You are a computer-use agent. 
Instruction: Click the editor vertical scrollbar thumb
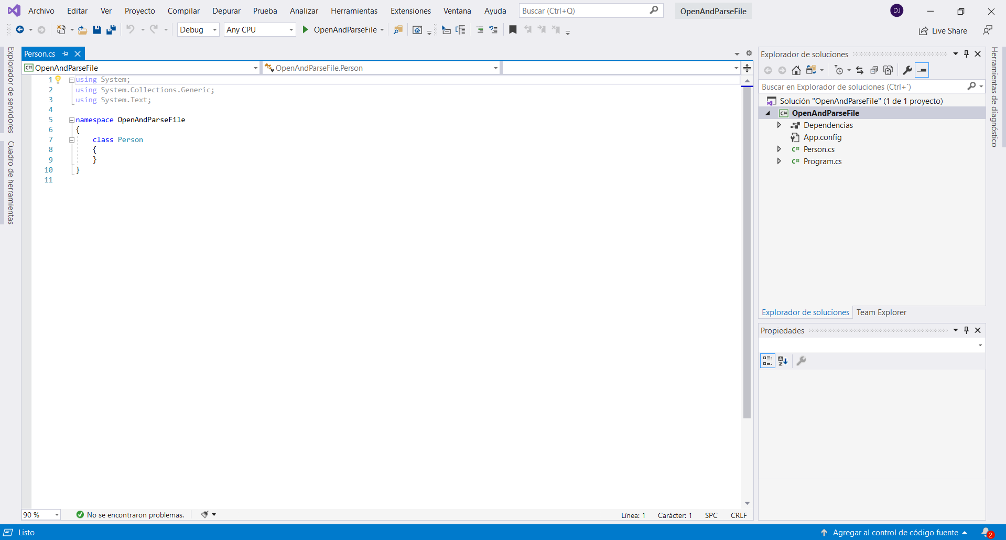[x=747, y=252]
